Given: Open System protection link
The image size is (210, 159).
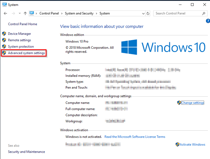Looking at the screenshot, I should (21, 46).
